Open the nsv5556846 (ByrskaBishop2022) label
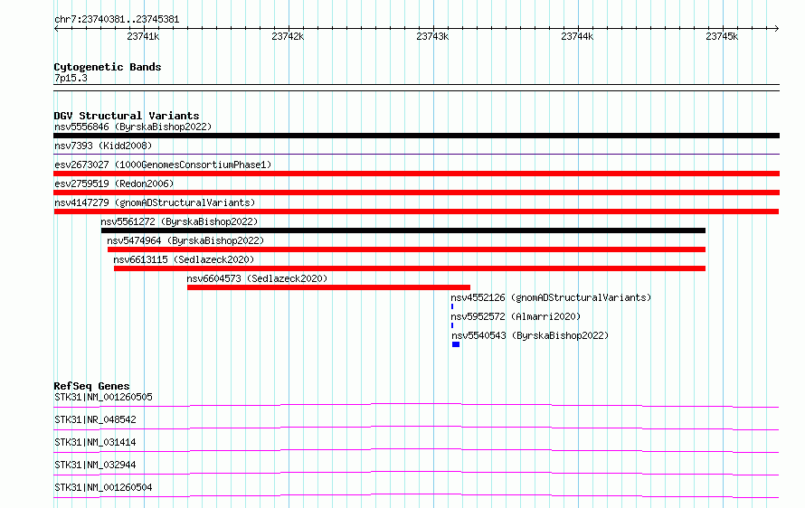Screen dimensions: 805x508 click(133, 127)
